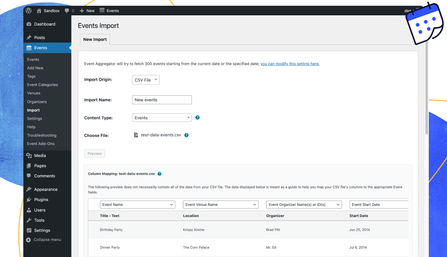The width and height of the screenshot is (447, 257).
Task: Click the page's vertical scrollbar
Action: pyautogui.click(x=427, y=90)
